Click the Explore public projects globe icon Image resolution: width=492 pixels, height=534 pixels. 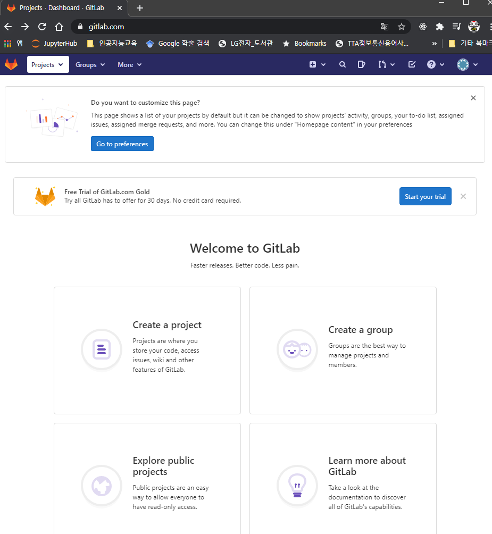[x=102, y=486]
